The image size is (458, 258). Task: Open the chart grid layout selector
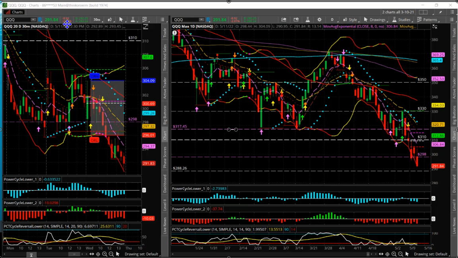pos(423,12)
